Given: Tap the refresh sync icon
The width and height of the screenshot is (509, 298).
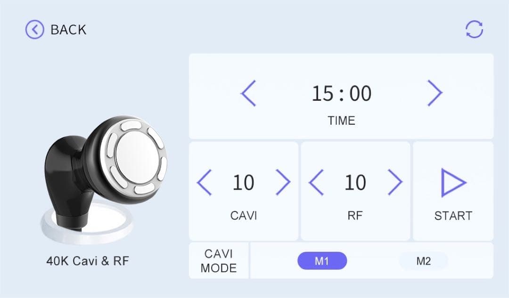Looking at the screenshot, I should coord(474,30).
